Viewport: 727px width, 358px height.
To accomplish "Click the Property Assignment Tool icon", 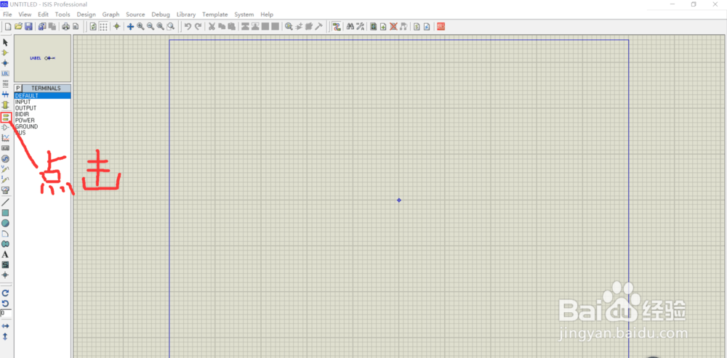I will pos(361,27).
